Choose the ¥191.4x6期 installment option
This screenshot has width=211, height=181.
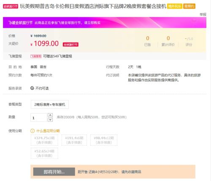pos(74,140)
